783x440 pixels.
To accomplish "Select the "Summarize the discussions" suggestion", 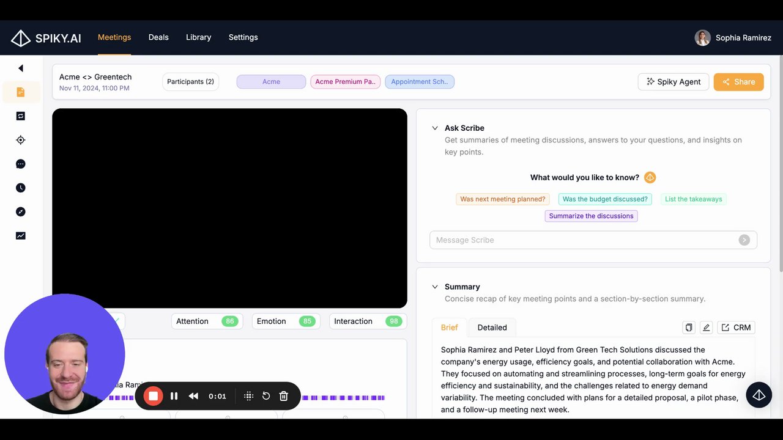I will (592, 216).
